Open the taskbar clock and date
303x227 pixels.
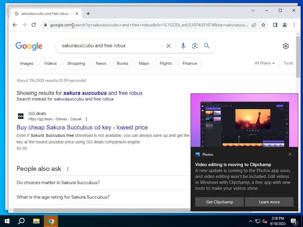click(x=278, y=221)
